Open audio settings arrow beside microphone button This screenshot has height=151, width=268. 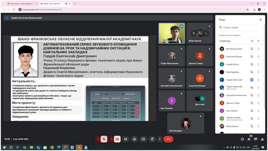98,139
